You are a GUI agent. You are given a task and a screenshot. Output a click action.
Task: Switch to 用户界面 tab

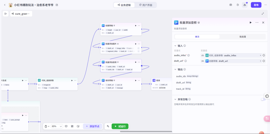click(146, 5)
